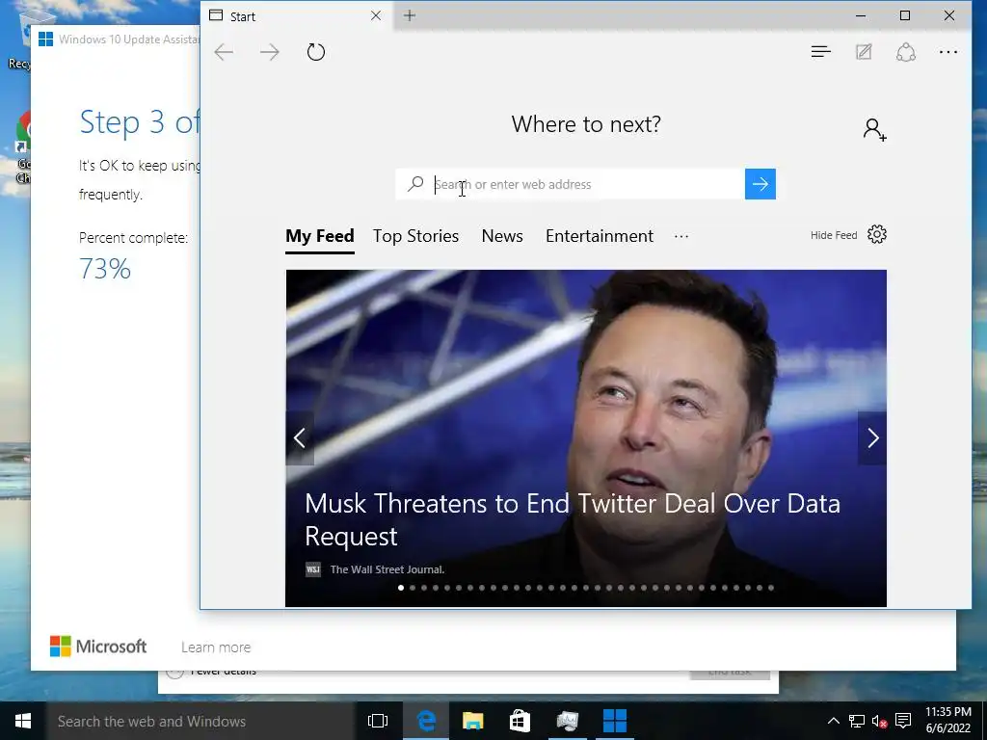Show next story with right carousel arrow
This screenshot has height=740, width=987.
click(x=872, y=438)
